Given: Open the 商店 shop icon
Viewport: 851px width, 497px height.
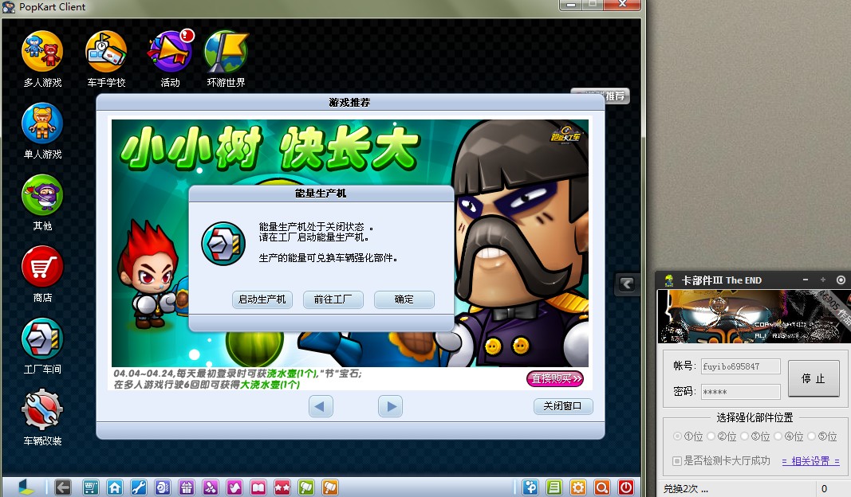Looking at the screenshot, I should 42,267.
